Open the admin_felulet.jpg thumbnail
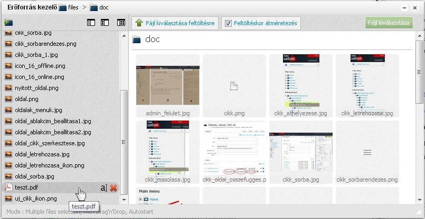 pos(167,82)
